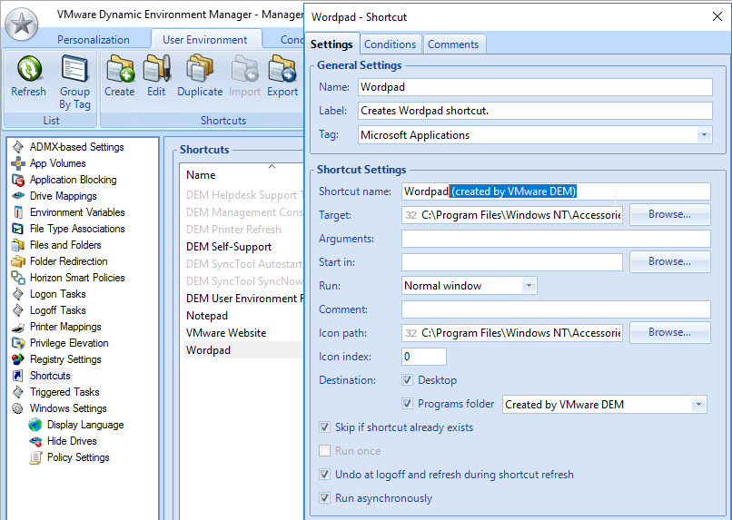Open the Comments tab in the dialog
This screenshot has height=520, width=732.
pos(453,44)
